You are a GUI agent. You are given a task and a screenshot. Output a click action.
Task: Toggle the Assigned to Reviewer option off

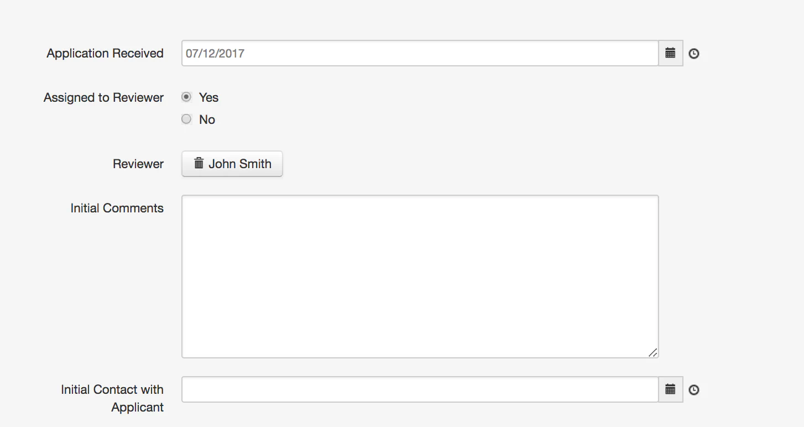coord(186,118)
